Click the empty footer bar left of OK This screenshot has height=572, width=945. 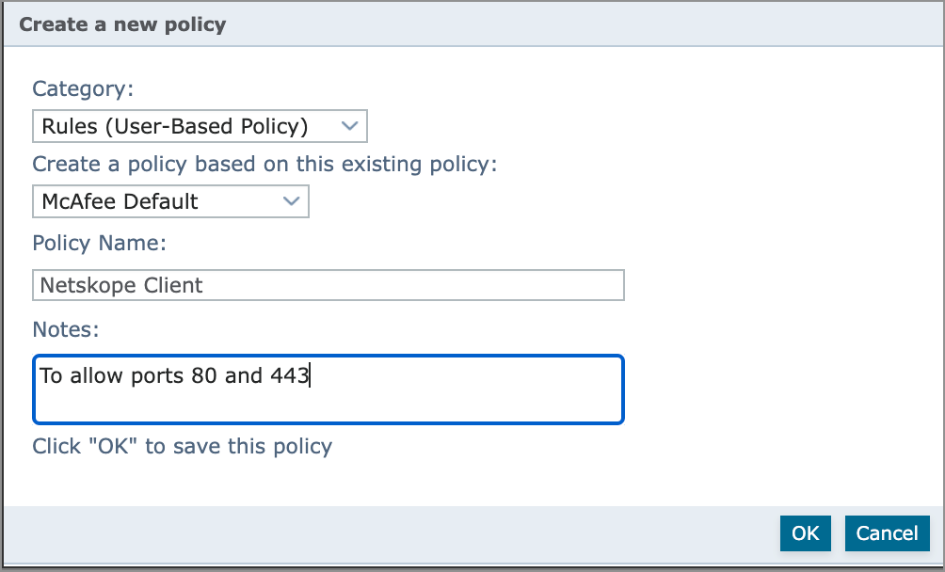pos(376,533)
